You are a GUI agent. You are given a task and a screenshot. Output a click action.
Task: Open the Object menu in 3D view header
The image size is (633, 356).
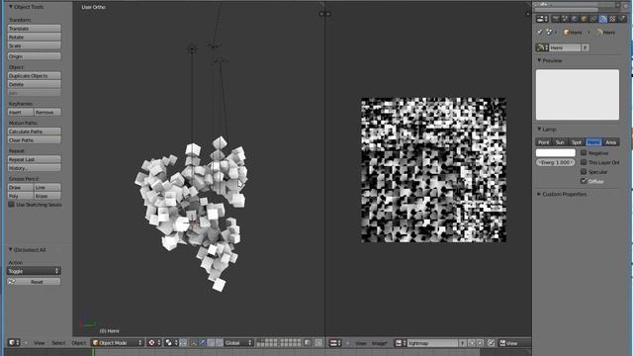(x=79, y=343)
